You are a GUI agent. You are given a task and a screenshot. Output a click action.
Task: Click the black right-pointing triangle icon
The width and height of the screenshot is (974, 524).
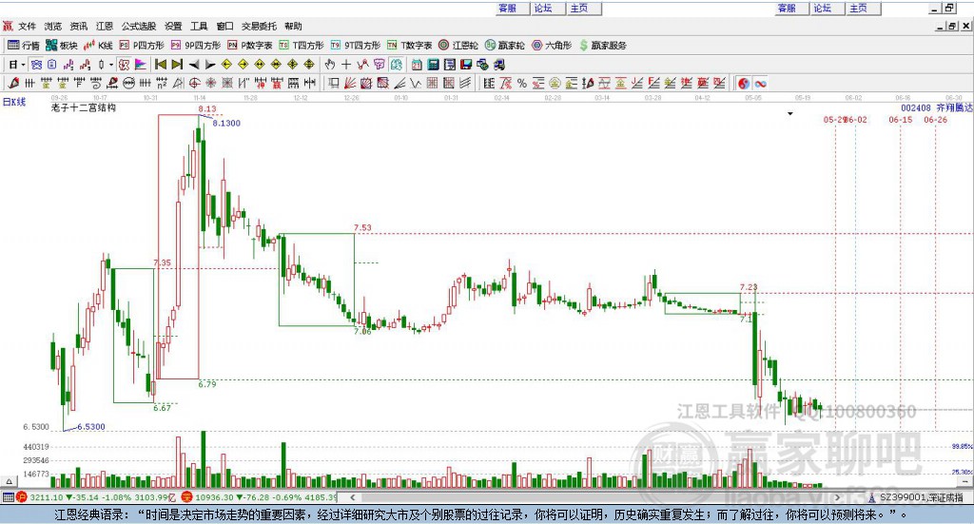click(210, 64)
